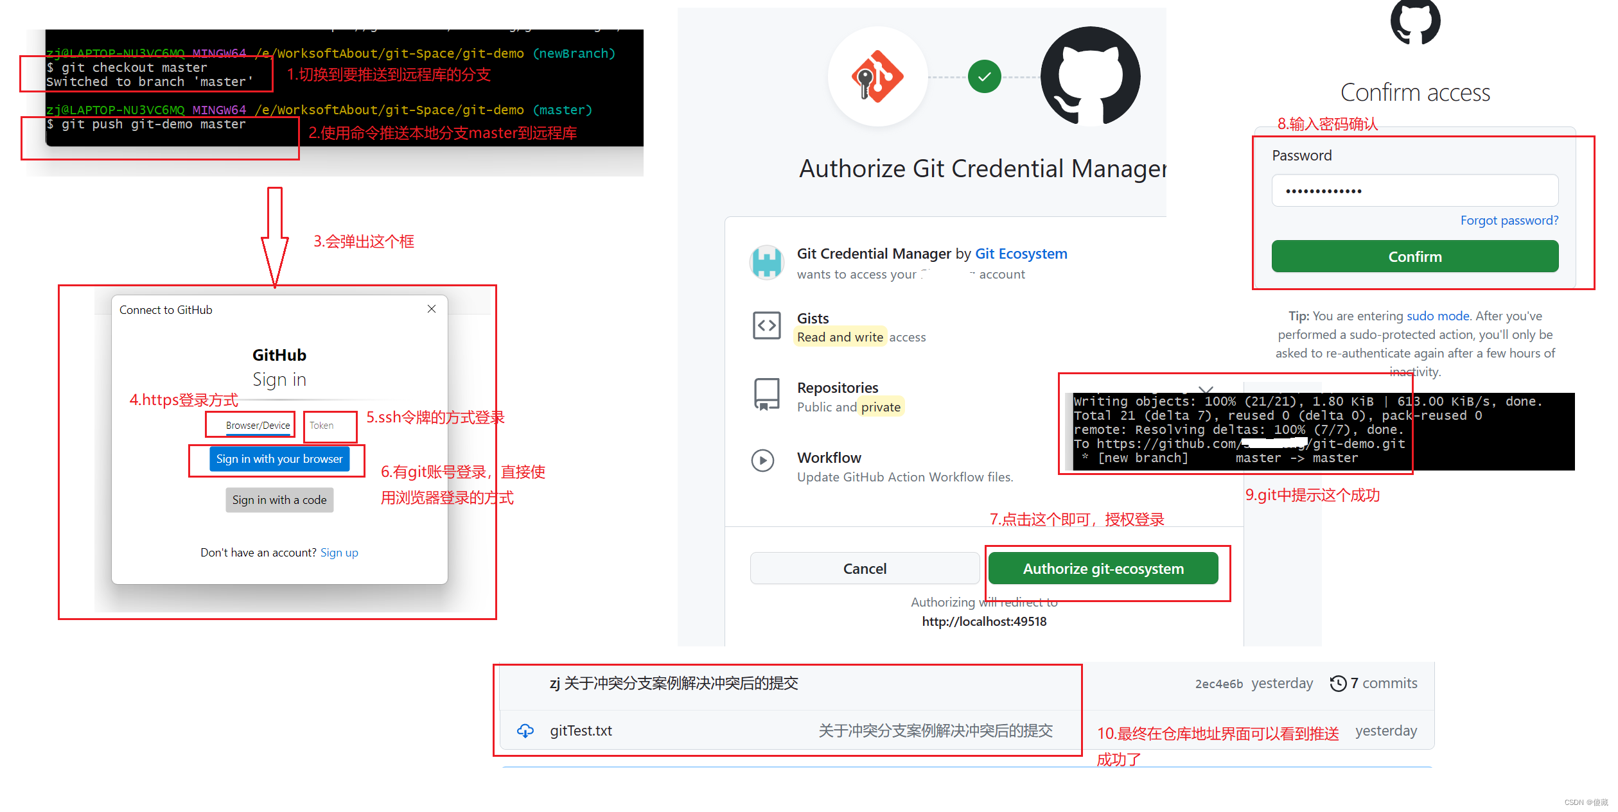The image size is (1618, 812).
Task: Open the Forgot password? link
Action: [x=1509, y=221]
